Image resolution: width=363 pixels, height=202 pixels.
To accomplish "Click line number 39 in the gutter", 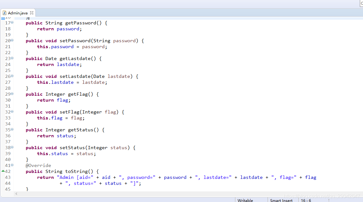I will (x=8, y=154).
